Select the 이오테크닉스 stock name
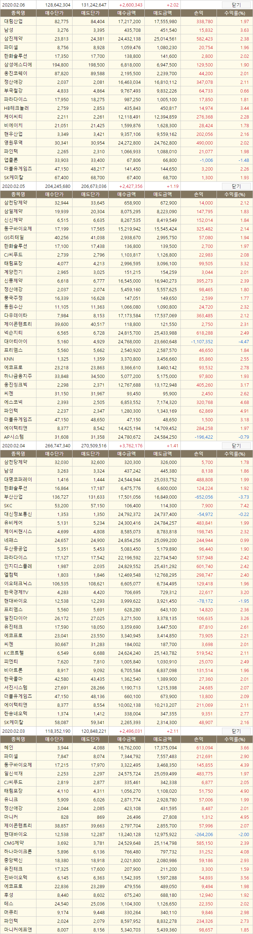This screenshot has height=934, width=253. pos(18,584)
